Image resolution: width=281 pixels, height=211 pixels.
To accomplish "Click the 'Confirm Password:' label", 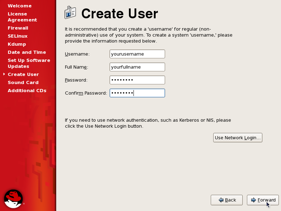I will click(x=86, y=93).
